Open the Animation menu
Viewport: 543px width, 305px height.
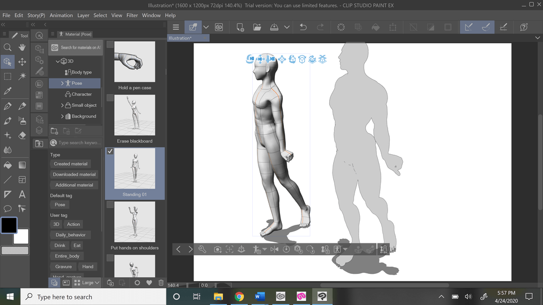coord(61,15)
